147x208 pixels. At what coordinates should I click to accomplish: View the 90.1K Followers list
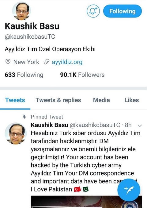pyautogui.click(x=82, y=75)
